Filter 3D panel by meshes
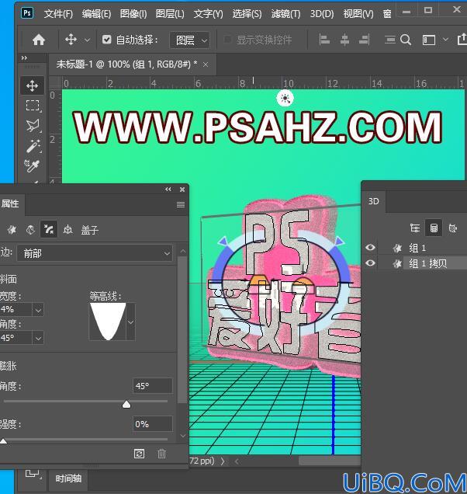467x494 pixels. point(434,228)
